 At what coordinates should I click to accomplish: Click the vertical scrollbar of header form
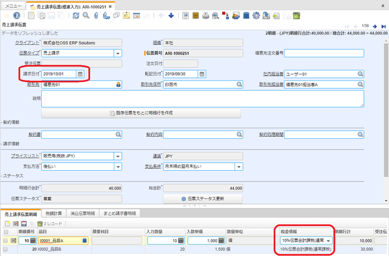[x=386, y=110]
